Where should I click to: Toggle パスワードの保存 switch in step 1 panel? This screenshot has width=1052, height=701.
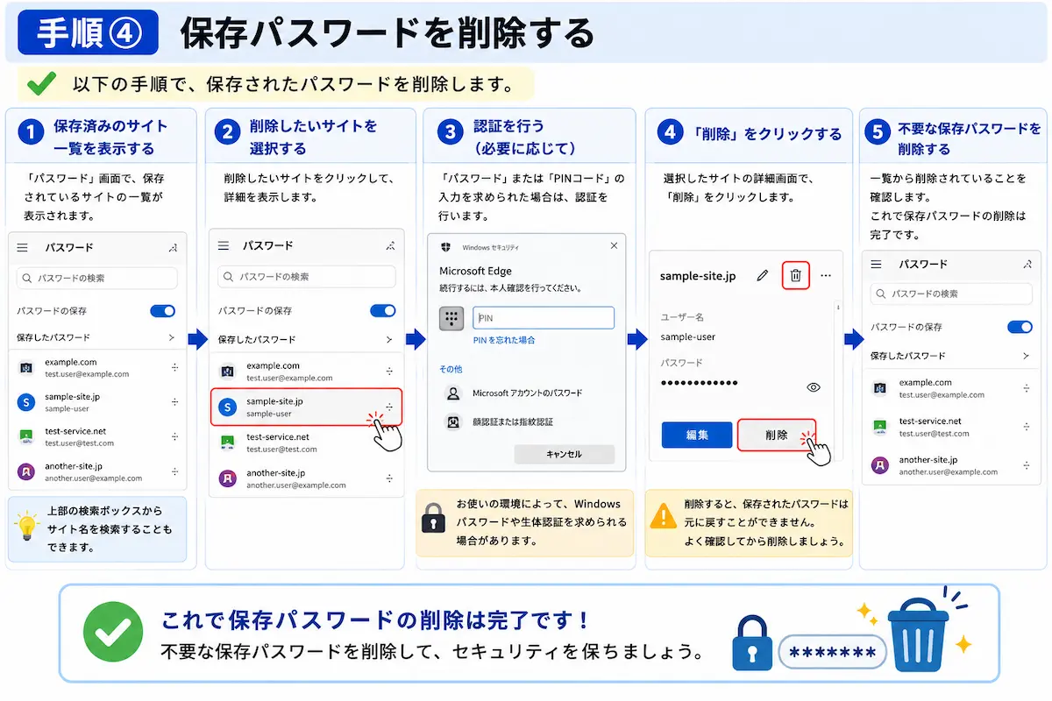pos(163,310)
